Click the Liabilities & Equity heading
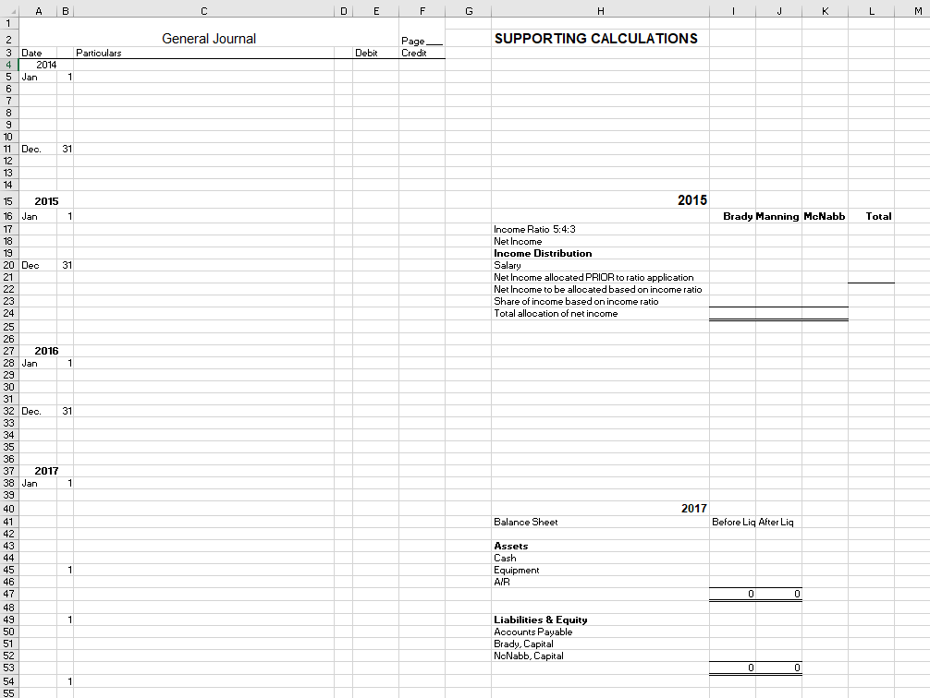Screen dimensions: 930x698 coord(600,620)
